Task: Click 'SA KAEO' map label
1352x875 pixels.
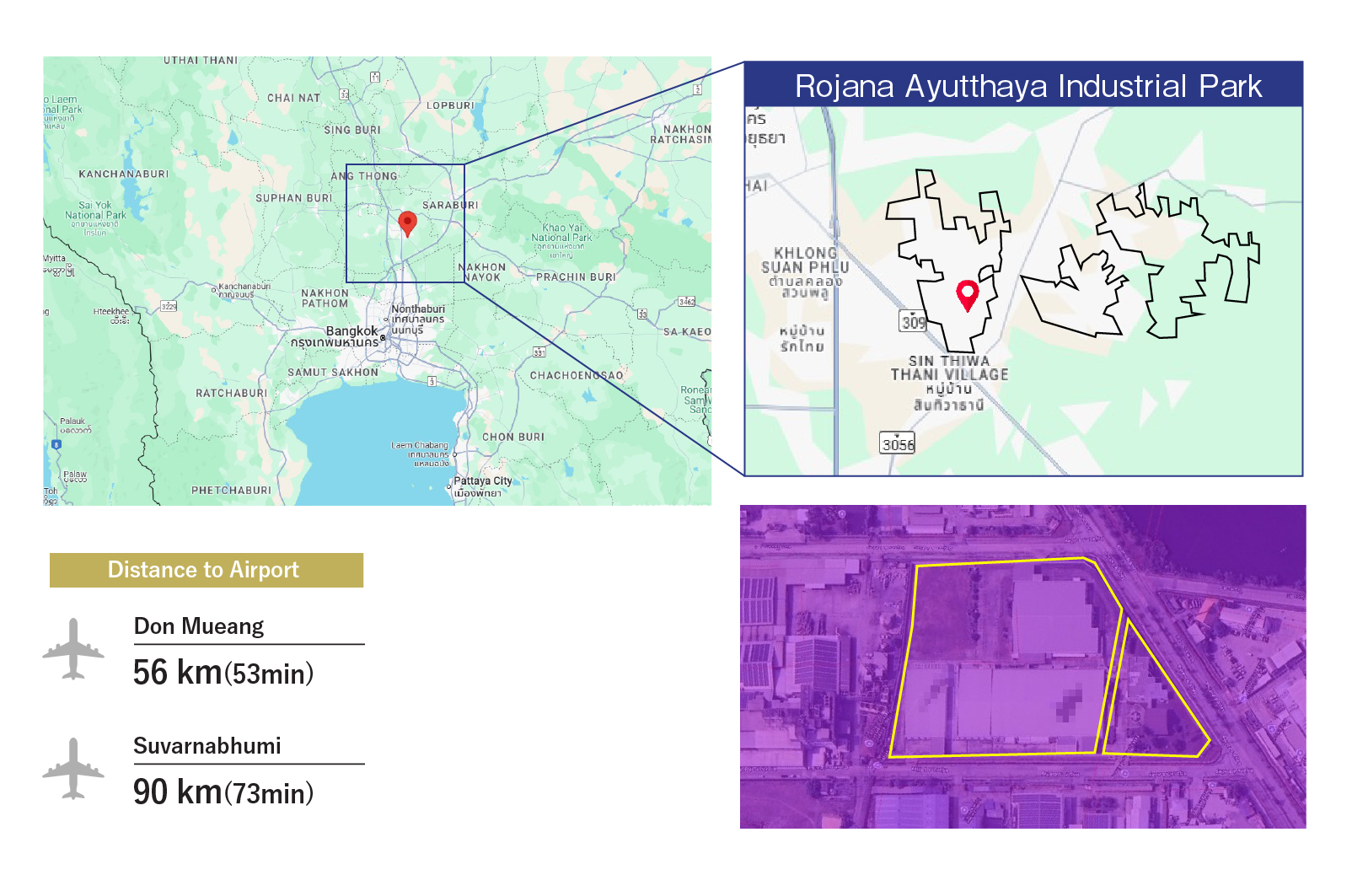Action: 687,331
